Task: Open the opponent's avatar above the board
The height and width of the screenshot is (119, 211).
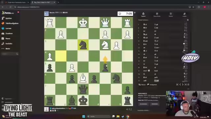Action: [x=46, y=14]
